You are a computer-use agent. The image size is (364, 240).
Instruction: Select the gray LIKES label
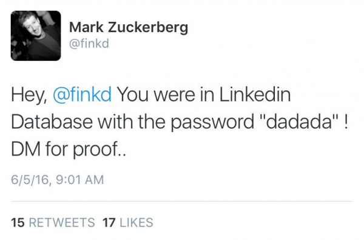[x=136, y=222]
